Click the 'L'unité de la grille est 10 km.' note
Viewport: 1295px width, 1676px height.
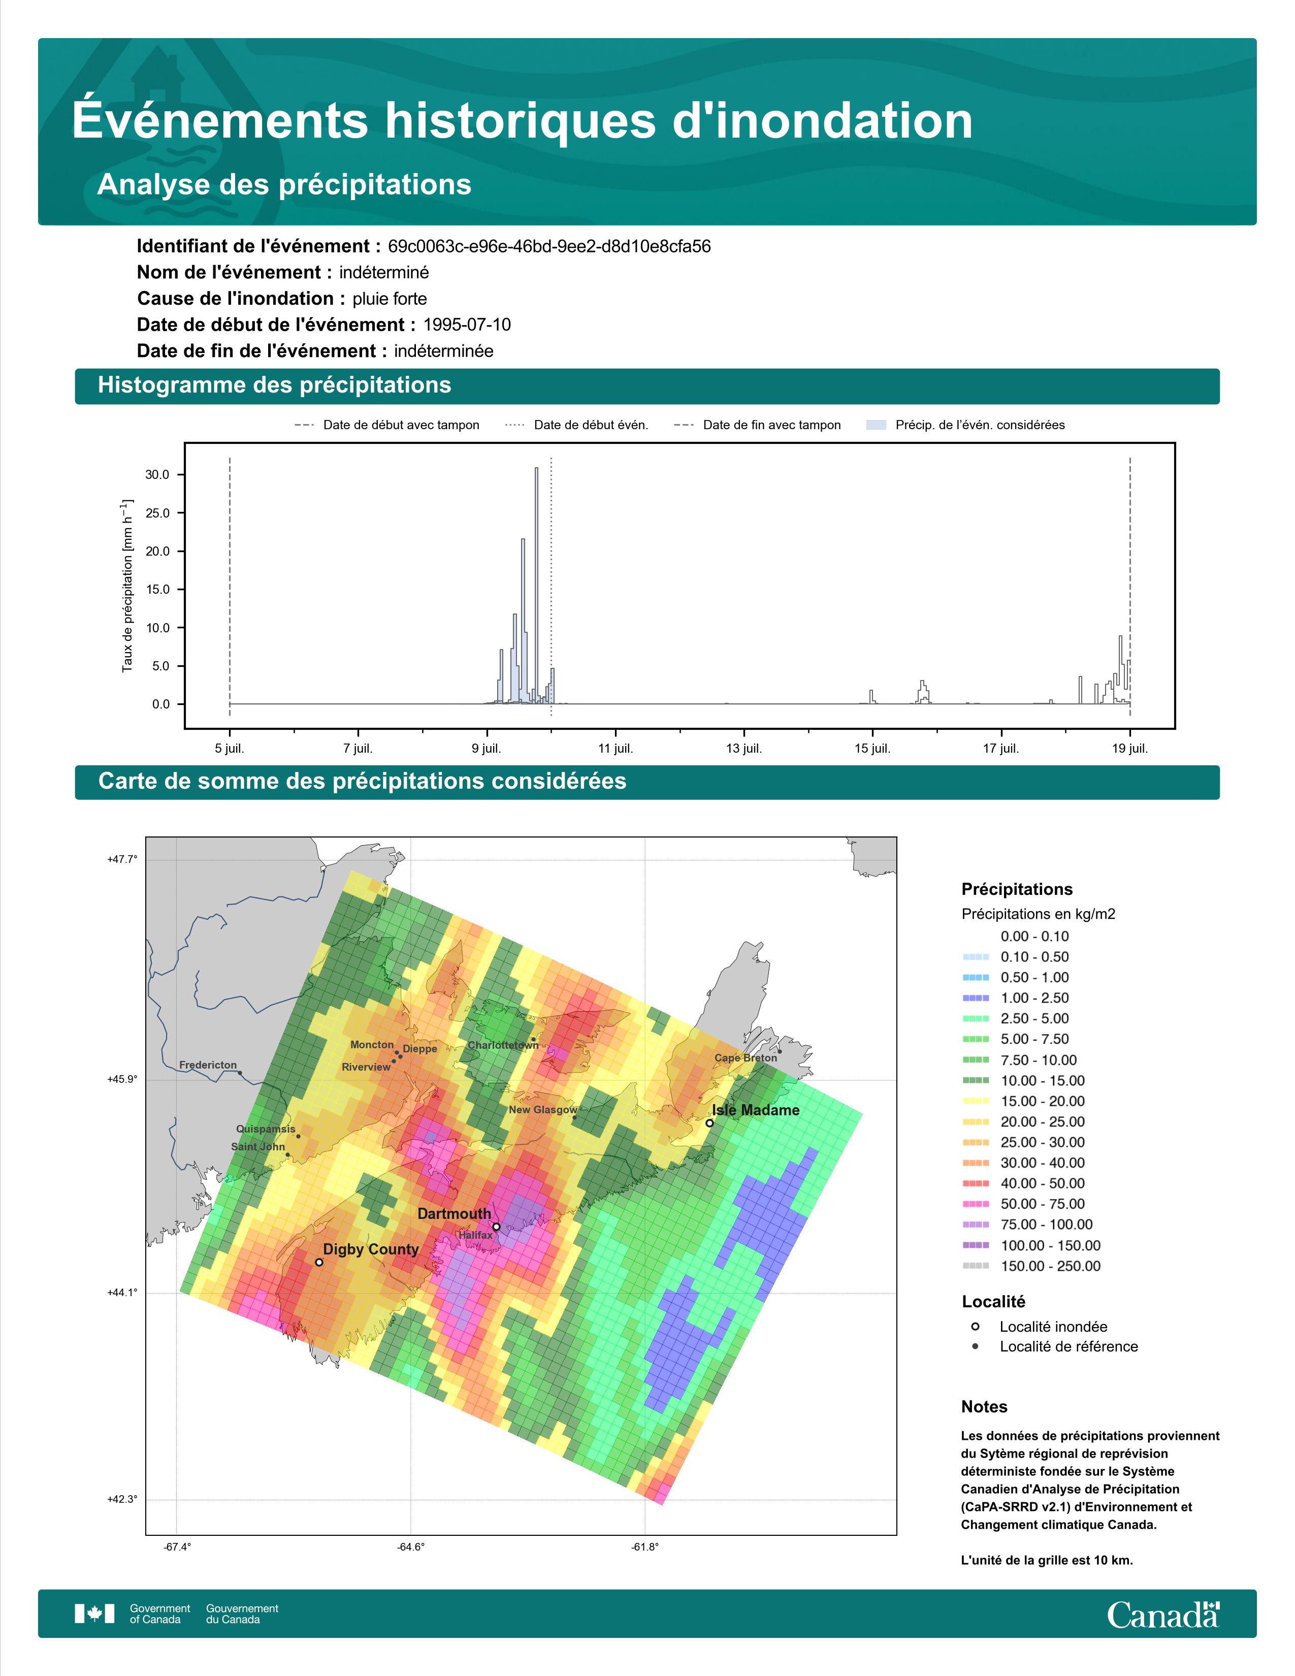pyautogui.click(x=1047, y=1560)
